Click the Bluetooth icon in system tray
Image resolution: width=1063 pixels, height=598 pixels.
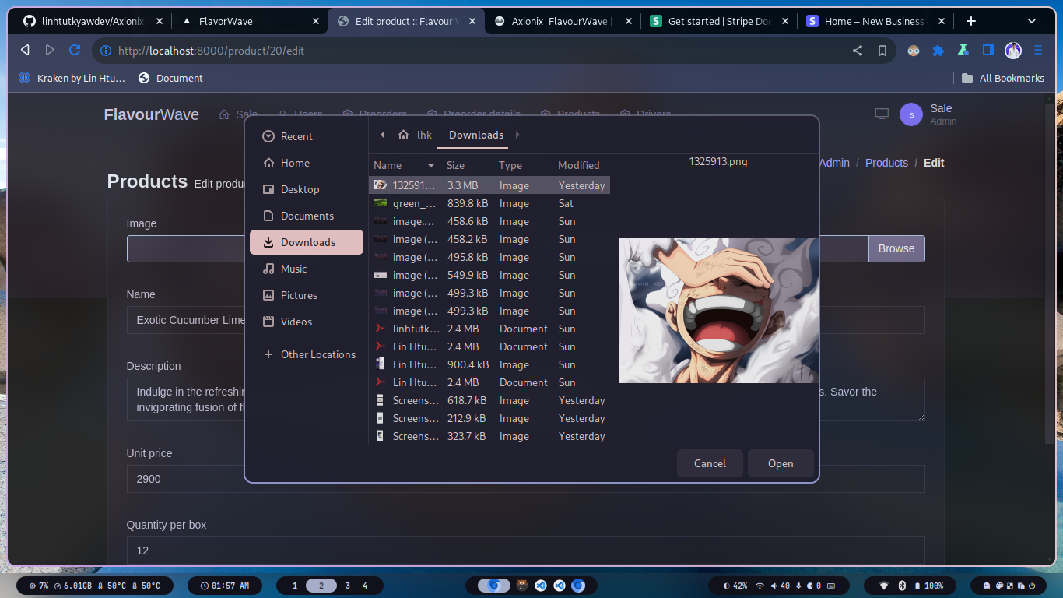pos(902,586)
